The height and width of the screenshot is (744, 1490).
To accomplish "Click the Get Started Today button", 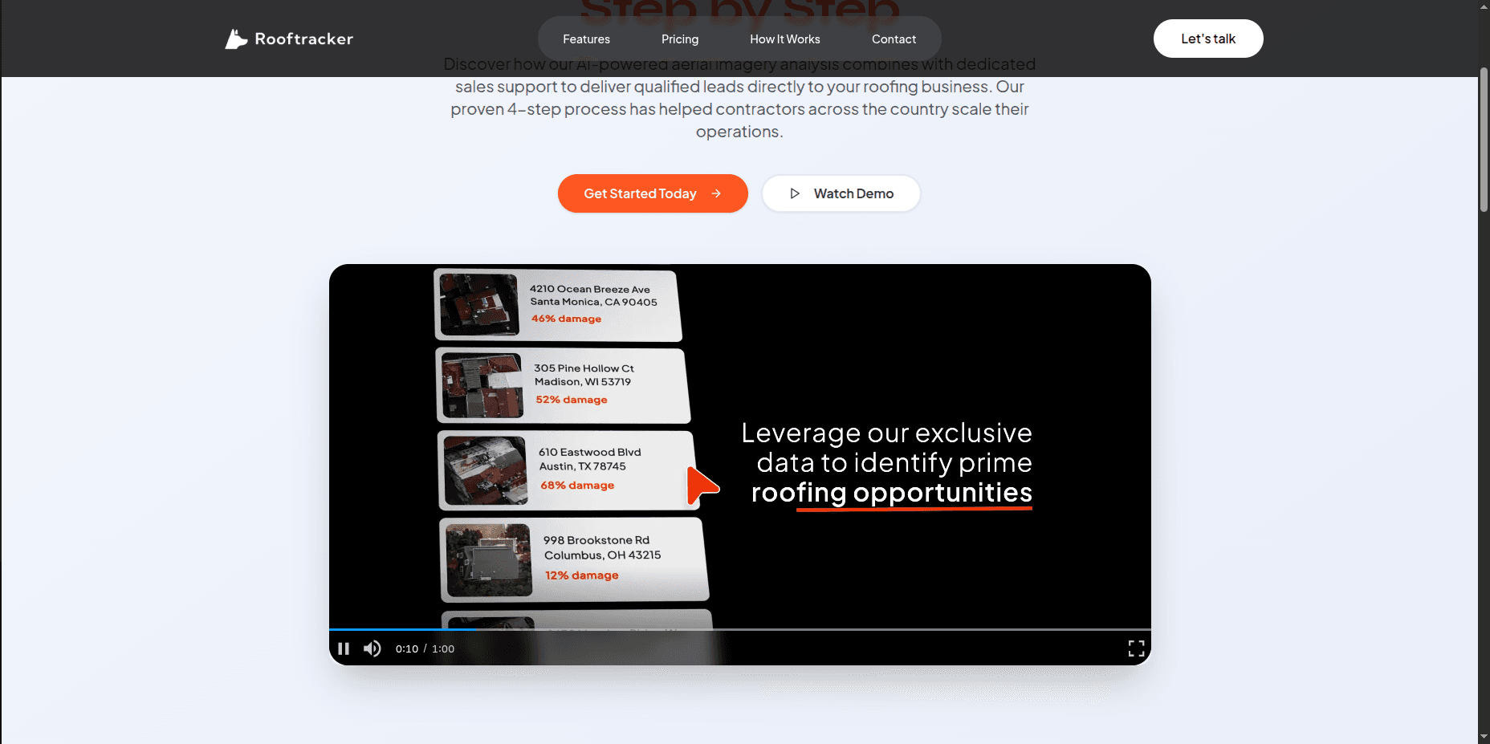I will [x=653, y=193].
